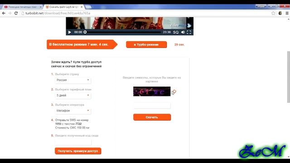Click the videomore logo in player
The image size is (290, 163).
click(x=180, y=25)
